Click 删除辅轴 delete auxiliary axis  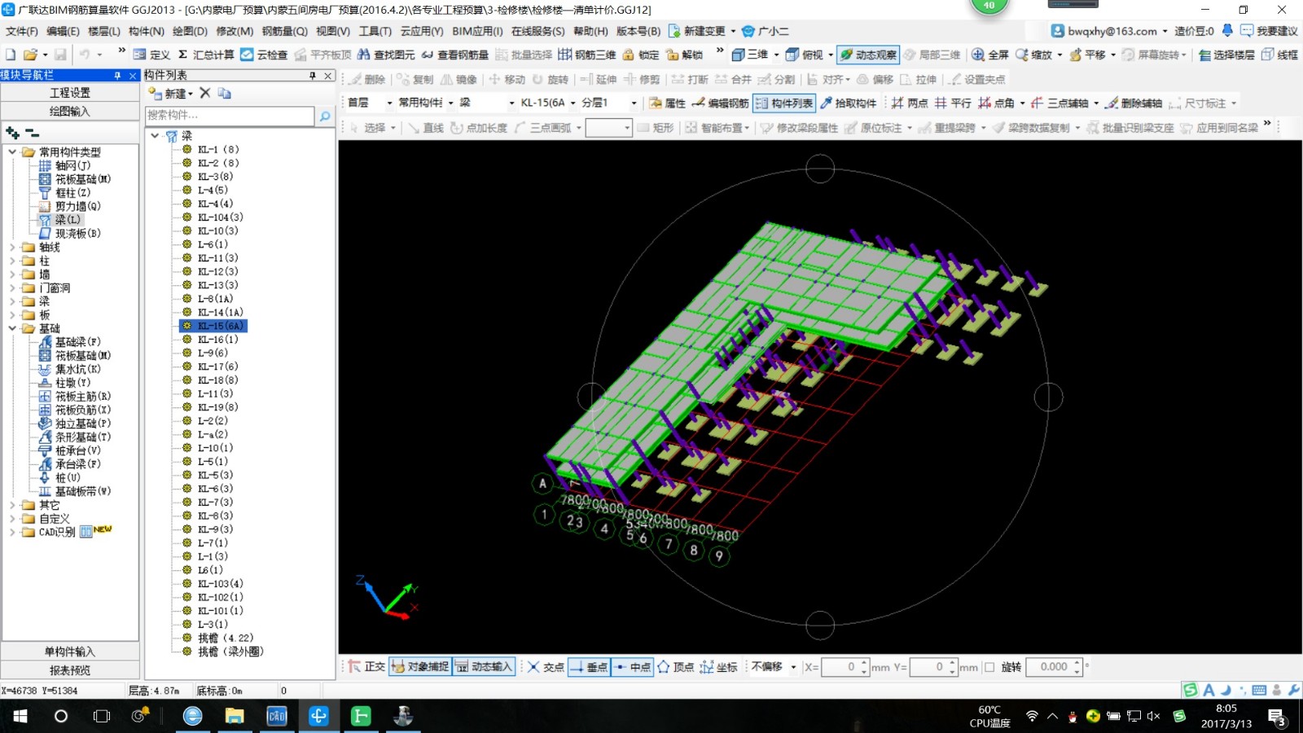point(1134,103)
